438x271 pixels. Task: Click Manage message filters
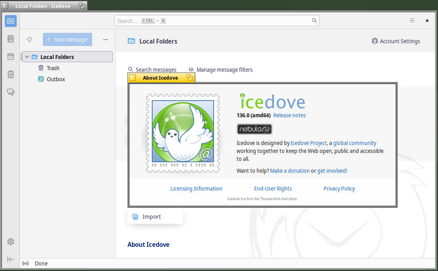click(221, 69)
